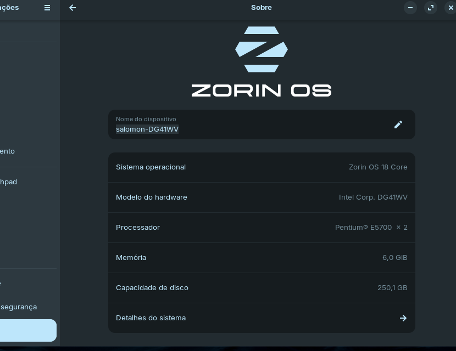
Task: Click the Memória row
Action: [262, 258]
